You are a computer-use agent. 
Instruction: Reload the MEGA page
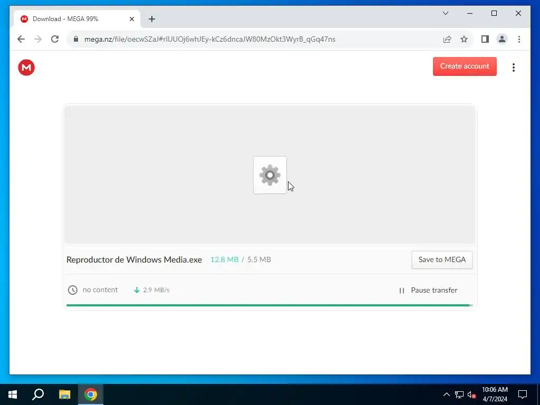(x=55, y=39)
